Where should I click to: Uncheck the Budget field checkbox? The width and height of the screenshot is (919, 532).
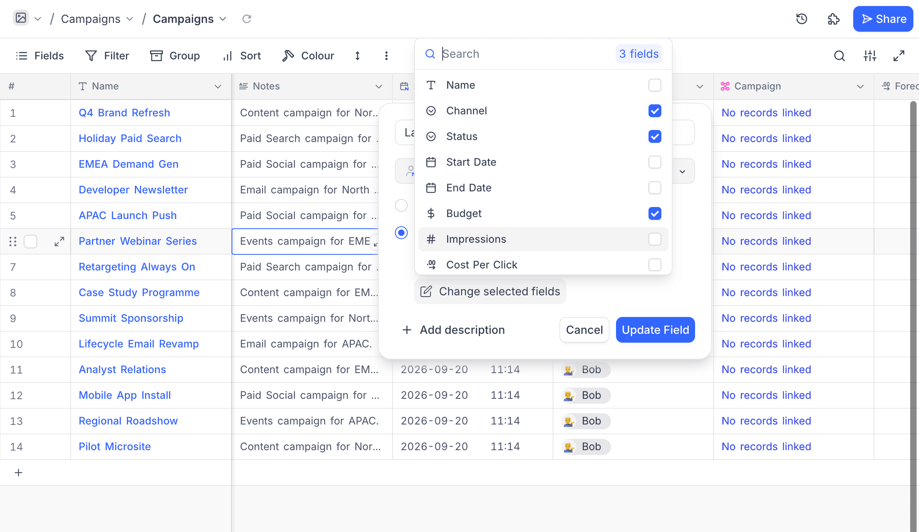[655, 213]
